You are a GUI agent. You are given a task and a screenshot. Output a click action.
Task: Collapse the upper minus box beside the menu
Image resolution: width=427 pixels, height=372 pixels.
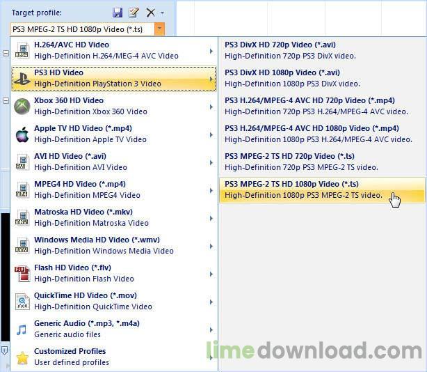click(x=6, y=53)
